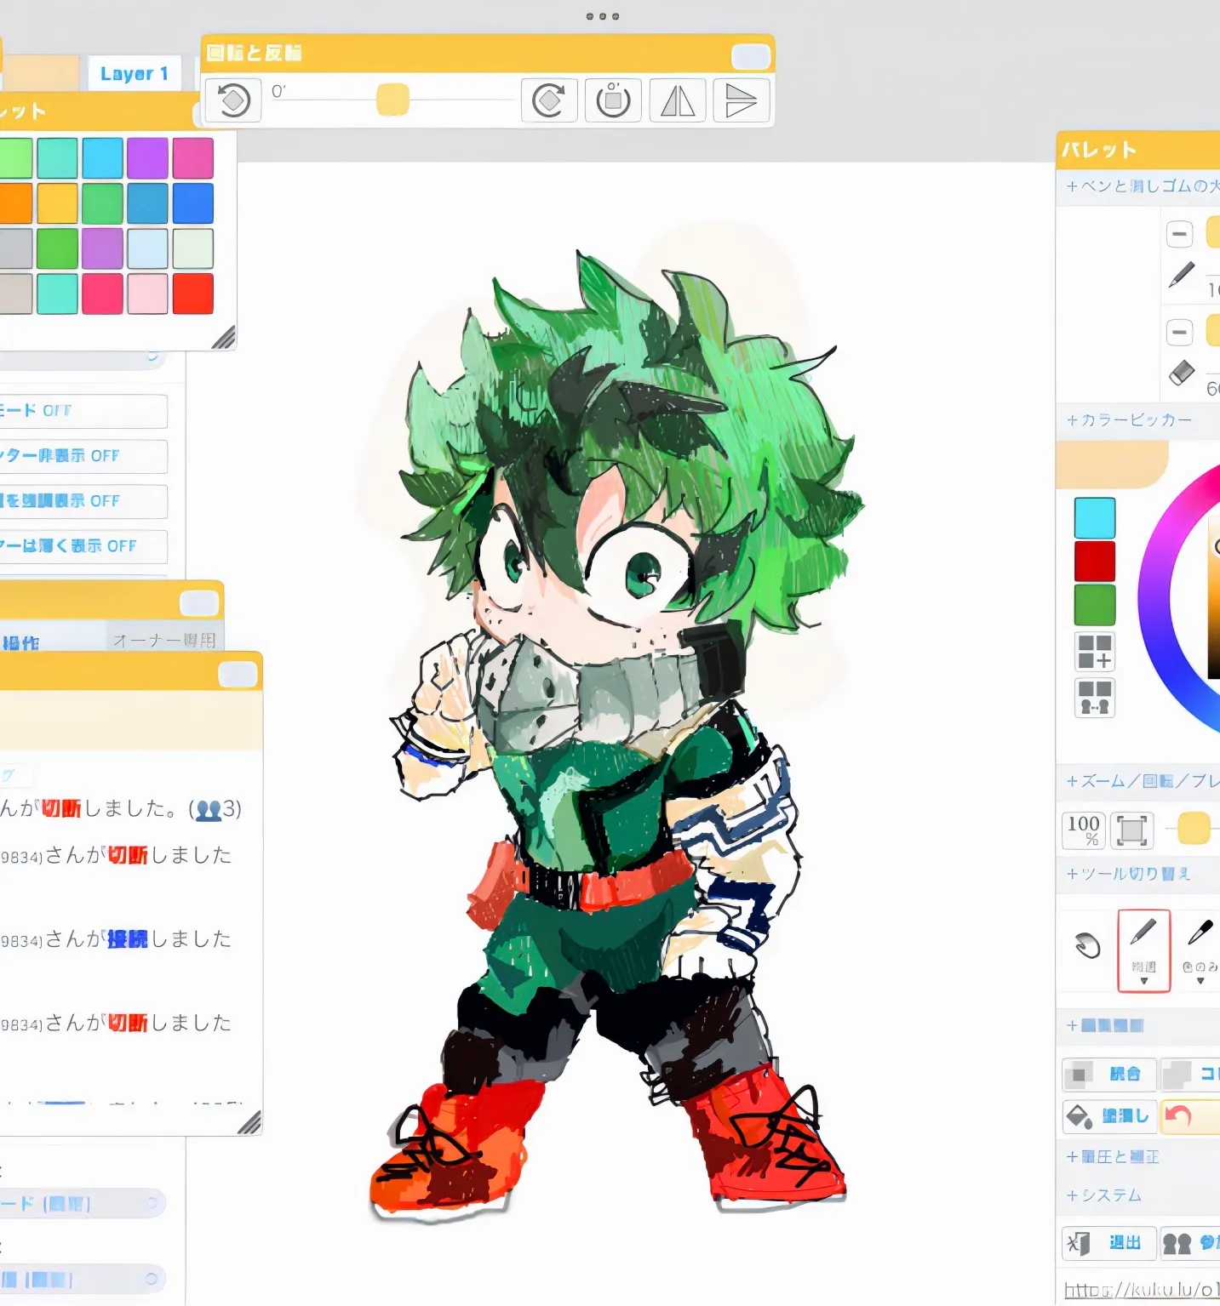Click the パレット panel title bar
This screenshot has width=1220, height=1306.
pos(1137,150)
